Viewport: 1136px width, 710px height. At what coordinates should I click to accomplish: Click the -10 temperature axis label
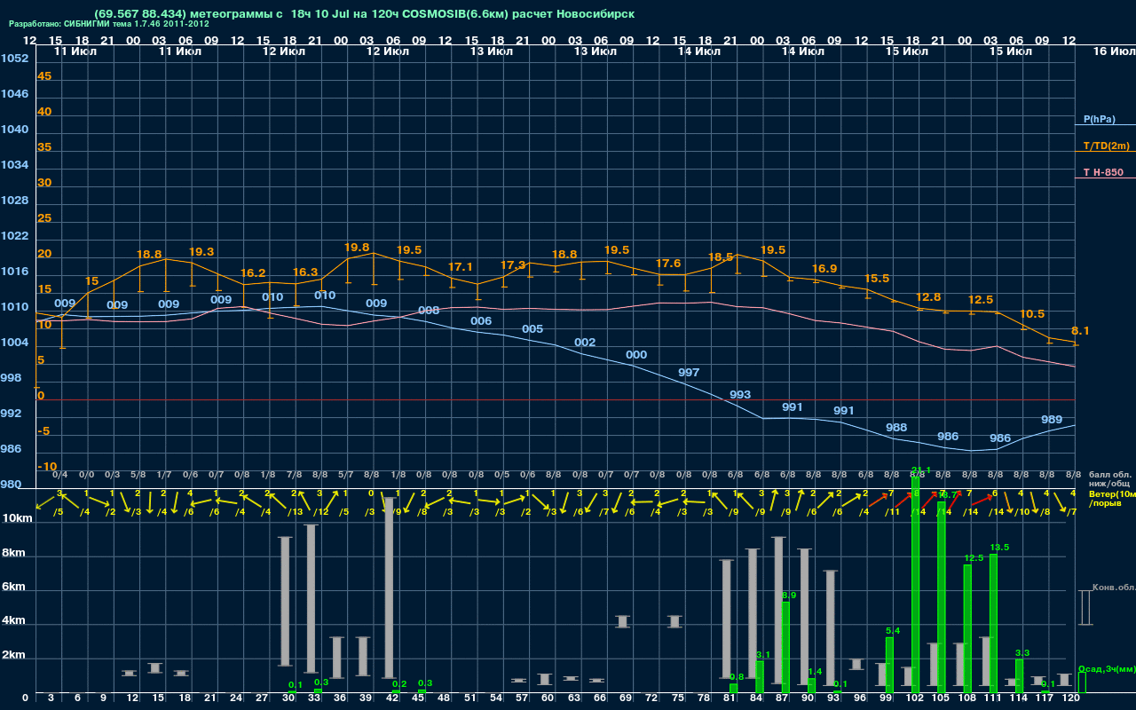(x=48, y=467)
